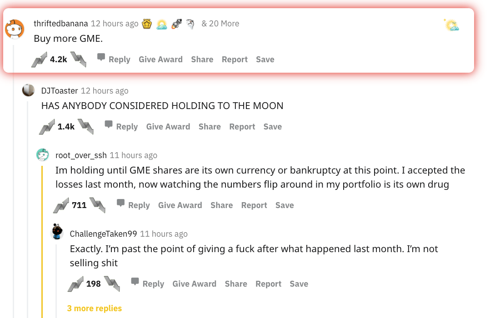Downvote ChallengeTaken99's comment

click(112, 284)
